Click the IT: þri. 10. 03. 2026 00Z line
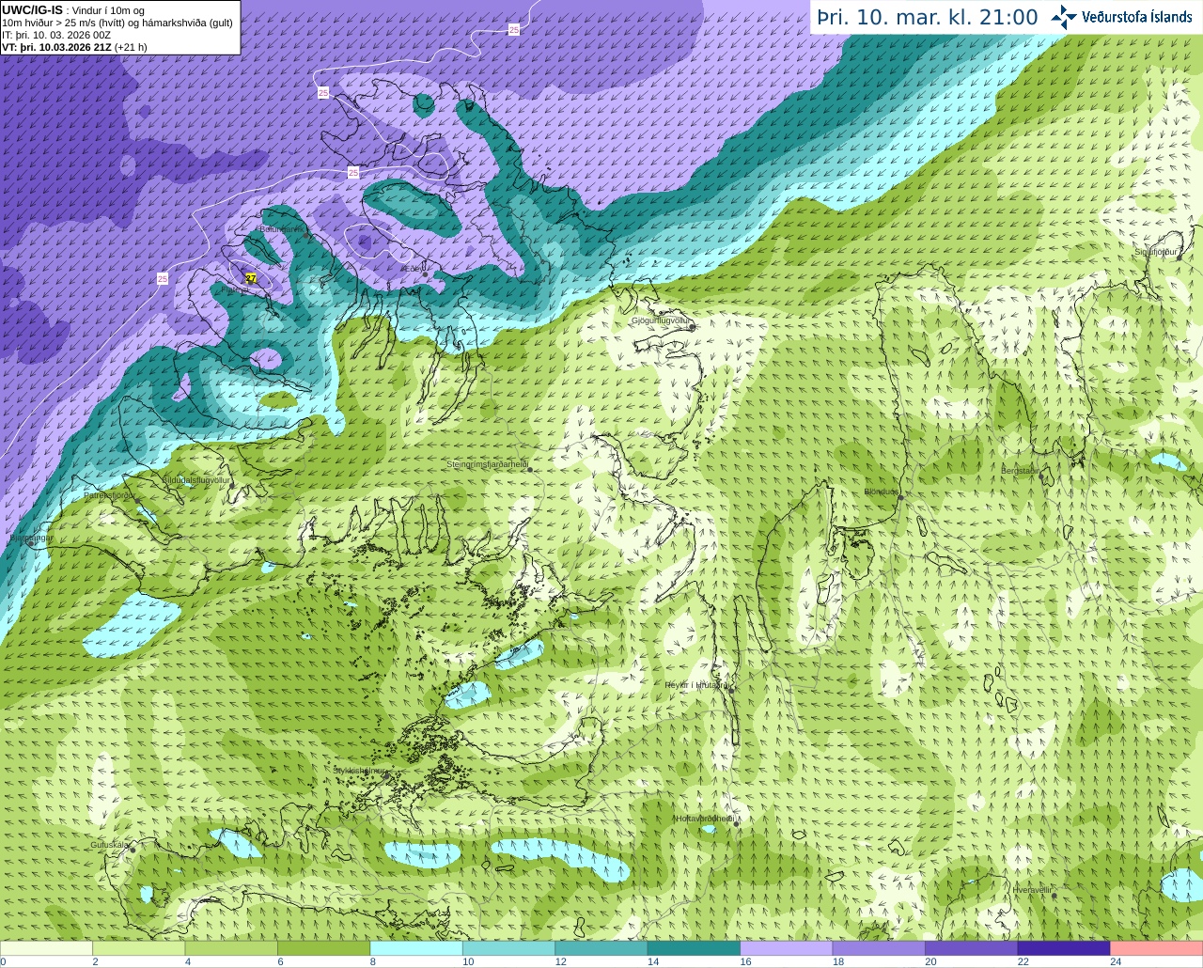This screenshot has width=1203, height=968. pyautogui.click(x=56, y=35)
